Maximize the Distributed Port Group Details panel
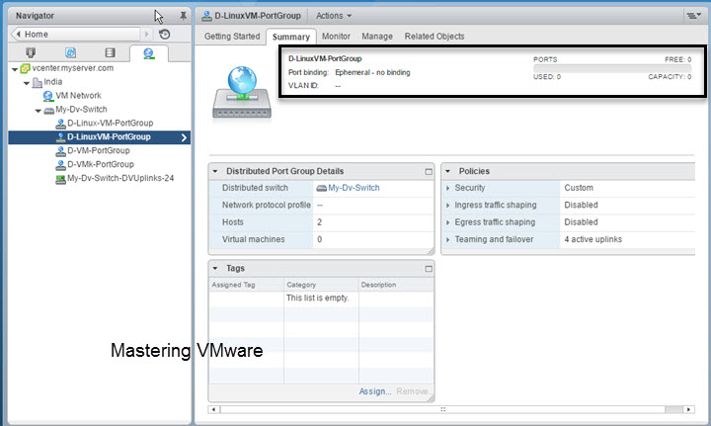Viewport: 711px width, 426px height. point(429,172)
